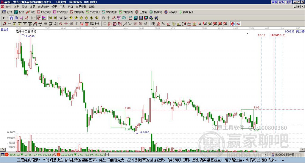Image resolution: width=305 pixels, height=163 pixels.
Task: Open the 板块 sector panel
Action: tap(19, 12)
